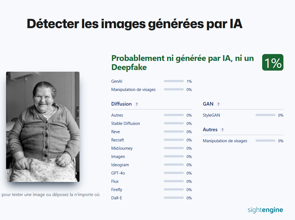Viewport: 295px width, 220px height.
Task: Click the Stable Diffusion score bar
Action: pos(174,124)
